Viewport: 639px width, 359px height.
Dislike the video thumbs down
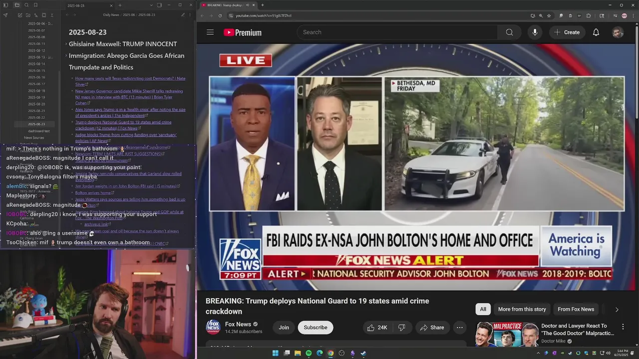point(402,328)
